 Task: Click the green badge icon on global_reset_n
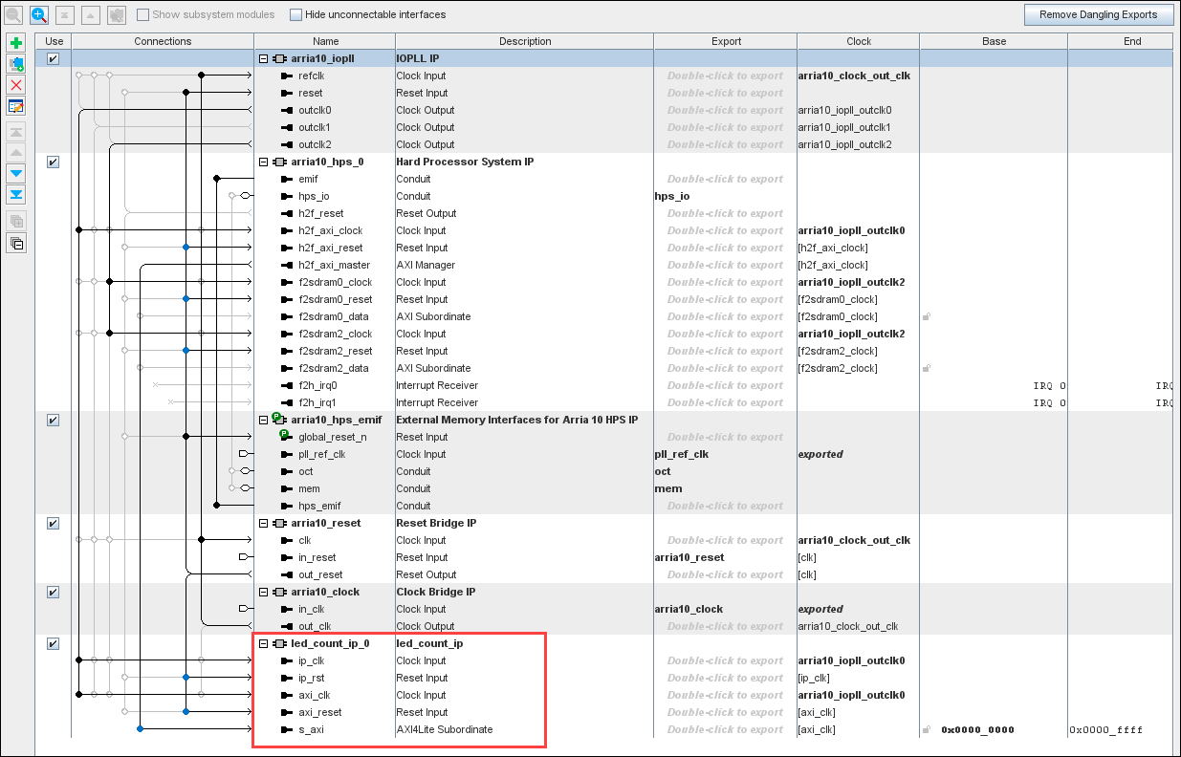click(x=284, y=434)
